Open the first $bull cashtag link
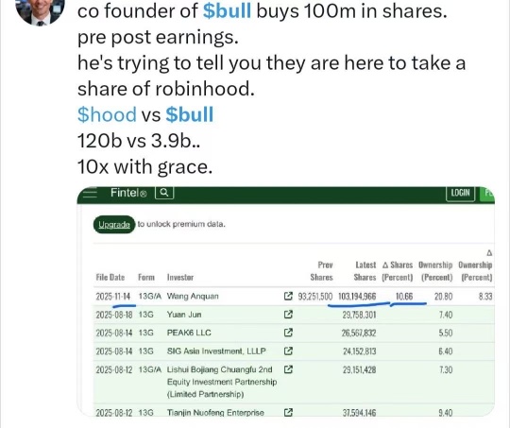The height and width of the screenshot is (428, 510). [227, 10]
